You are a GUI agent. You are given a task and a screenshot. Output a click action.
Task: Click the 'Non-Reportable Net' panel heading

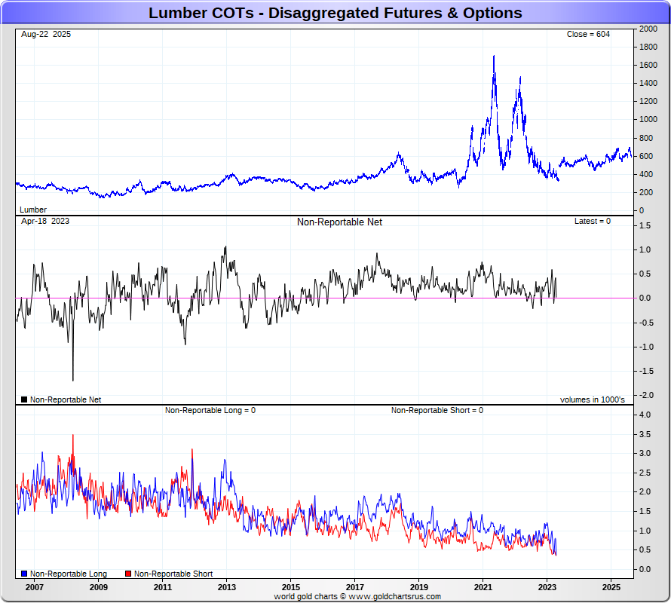(x=339, y=222)
